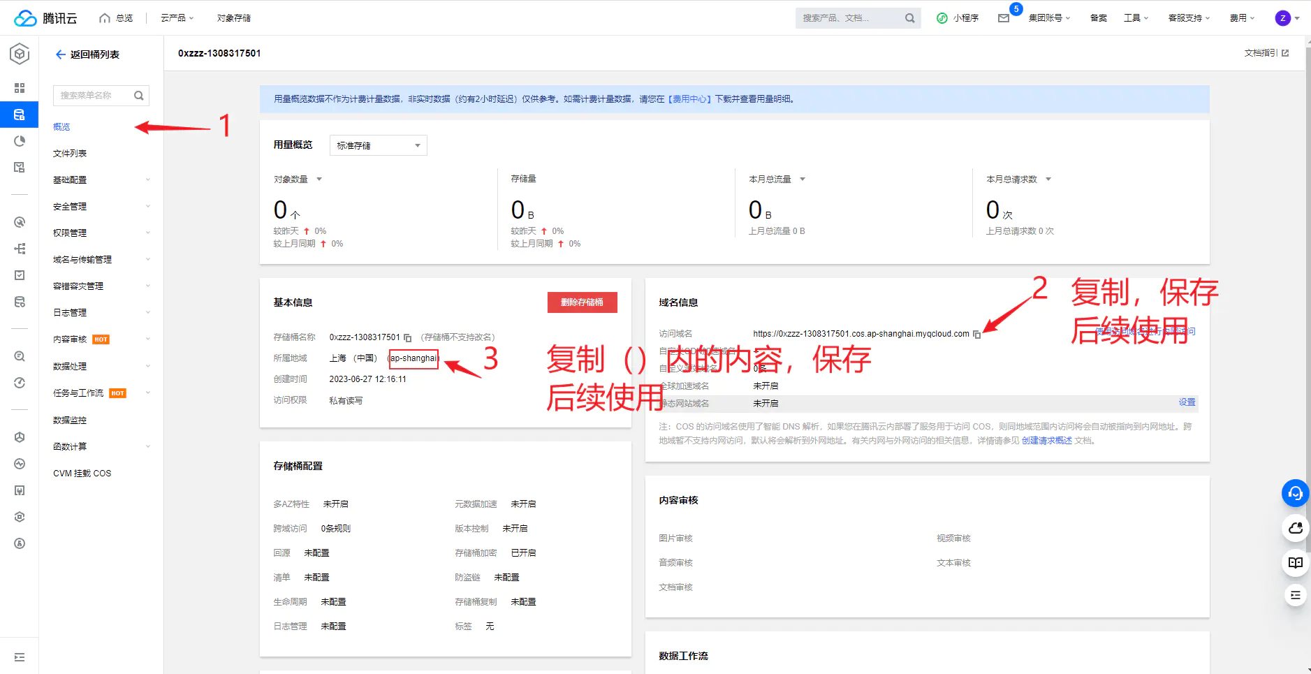Expand 安全管理 menu section
Image resolution: width=1311 pixels, height=674 pixels.
pos(101,207)
